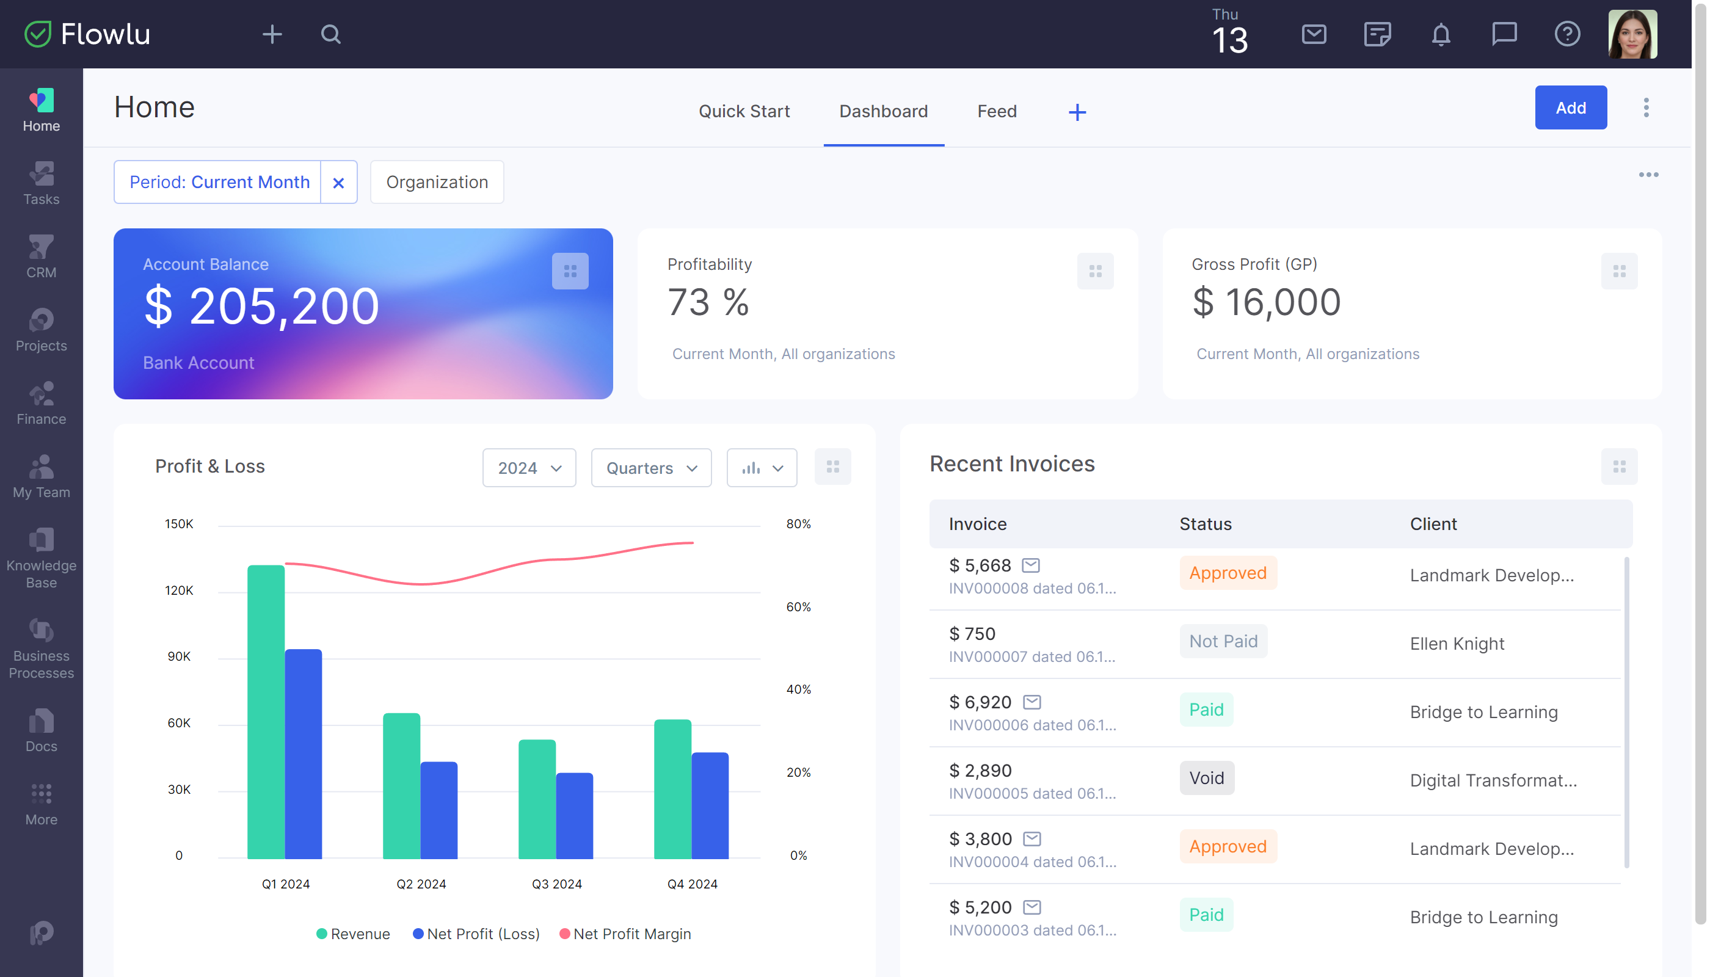Switch to the Quick Start tab

(744, 111)
